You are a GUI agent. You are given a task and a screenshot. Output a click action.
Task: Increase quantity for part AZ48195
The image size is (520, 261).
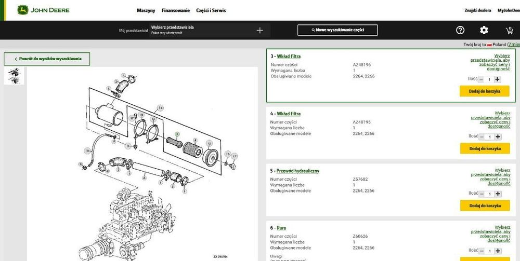coord(498,136)
